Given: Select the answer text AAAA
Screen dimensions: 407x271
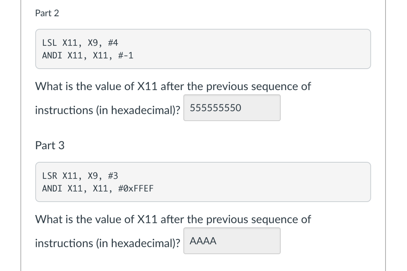Looking at the screenshot, I should pos(203,240).
